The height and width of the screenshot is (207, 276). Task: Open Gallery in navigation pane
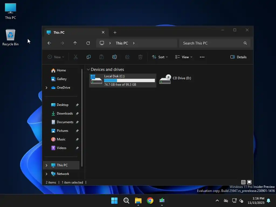tap(61, 79)
